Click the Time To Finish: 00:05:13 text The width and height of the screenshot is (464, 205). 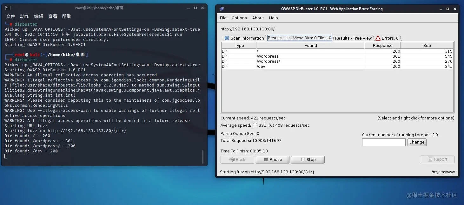244,151
